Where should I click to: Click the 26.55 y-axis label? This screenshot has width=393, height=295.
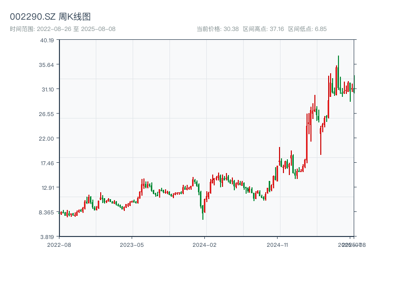coord(47,114)
